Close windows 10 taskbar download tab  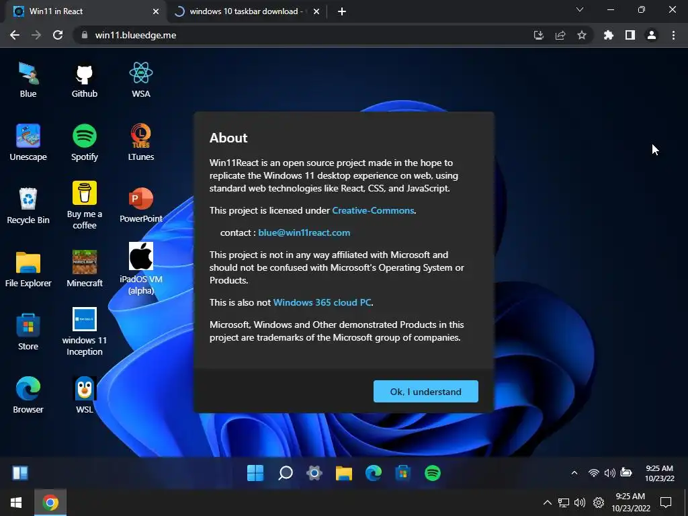pyautogui.click(x=316, y=12)
